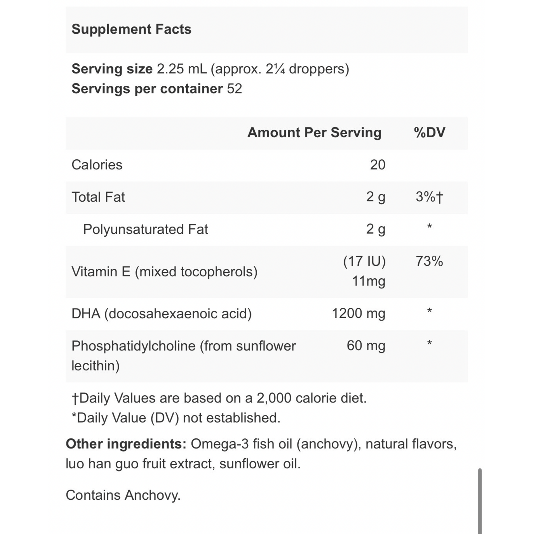Click the 11mg Vitamin E amount

368,281
